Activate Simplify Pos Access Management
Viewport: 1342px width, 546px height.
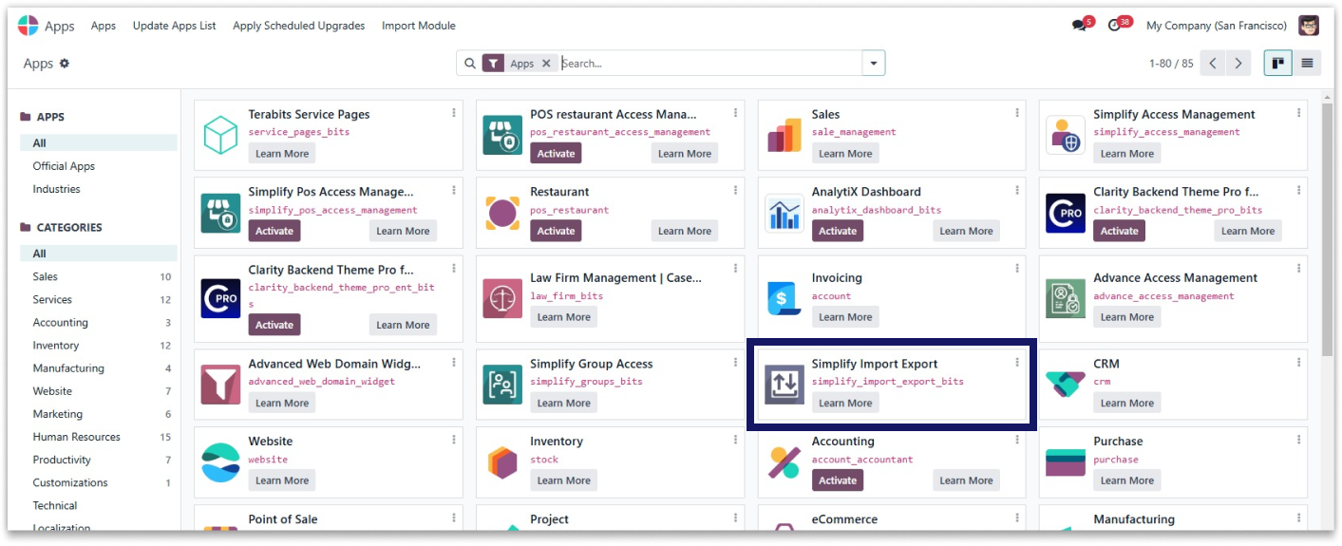[274, 231]
